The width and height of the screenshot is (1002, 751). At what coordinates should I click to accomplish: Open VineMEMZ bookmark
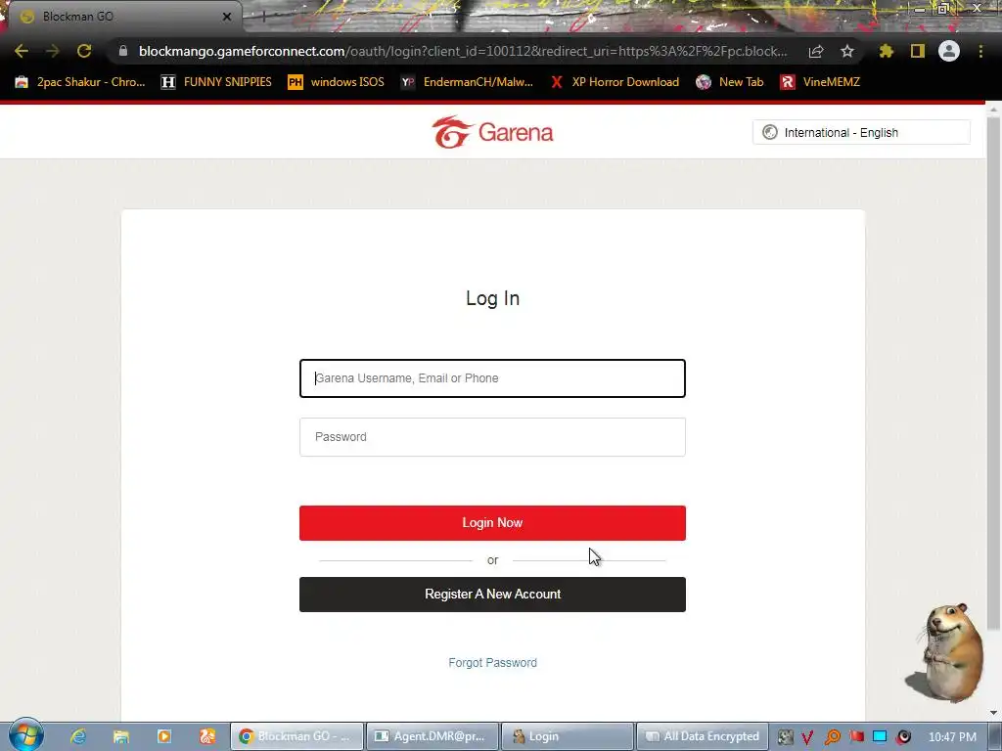[x=820, y=82]
